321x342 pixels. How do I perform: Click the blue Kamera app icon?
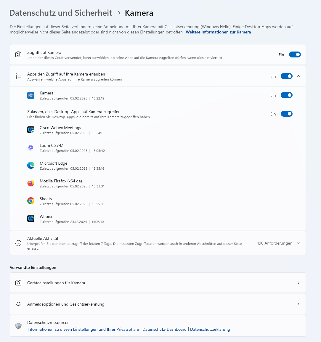tap(31, 95)
